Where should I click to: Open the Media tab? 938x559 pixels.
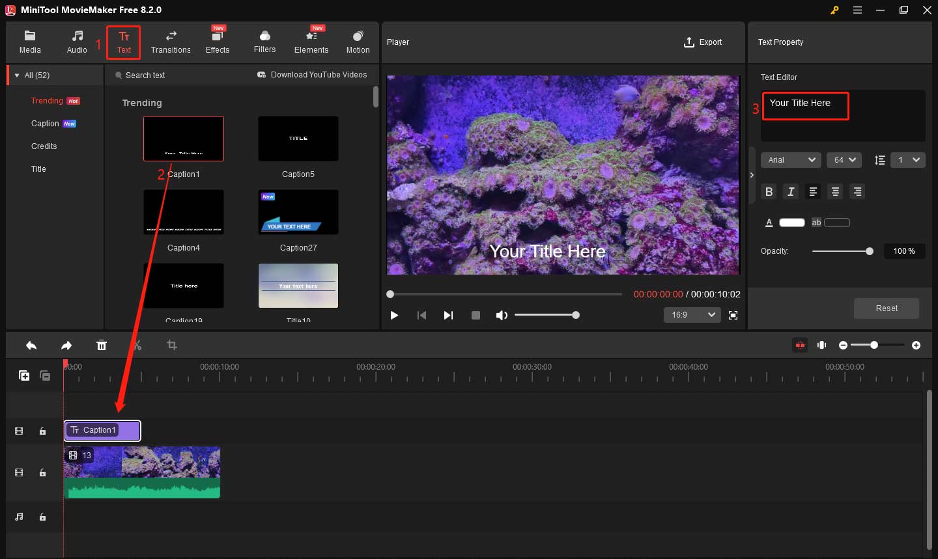click(30, 42)
